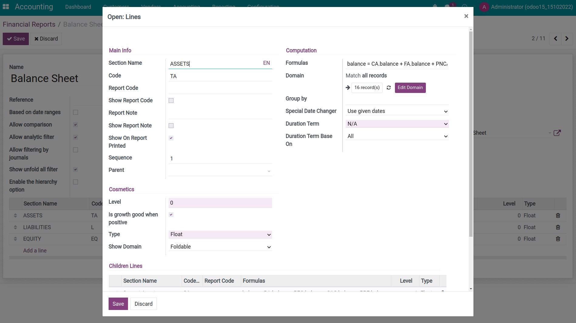Grab the drag handle on LIABILITIES row
This screenshot has width=576, height=323.
click(x=15, y=227)
